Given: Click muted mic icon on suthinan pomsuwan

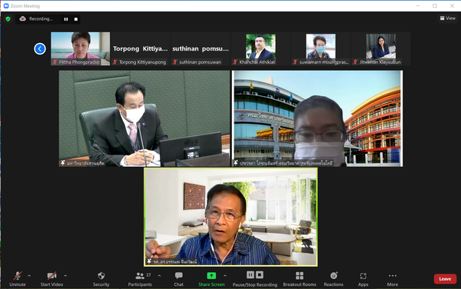Looking at the screenshot, I should (x=175, y=62).
